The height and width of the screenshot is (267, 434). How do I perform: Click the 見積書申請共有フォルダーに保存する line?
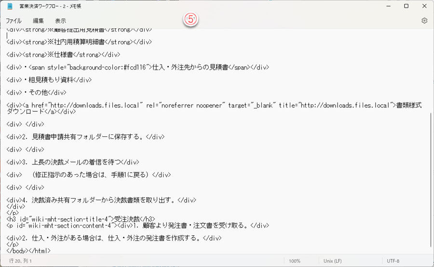pos(85,137)
